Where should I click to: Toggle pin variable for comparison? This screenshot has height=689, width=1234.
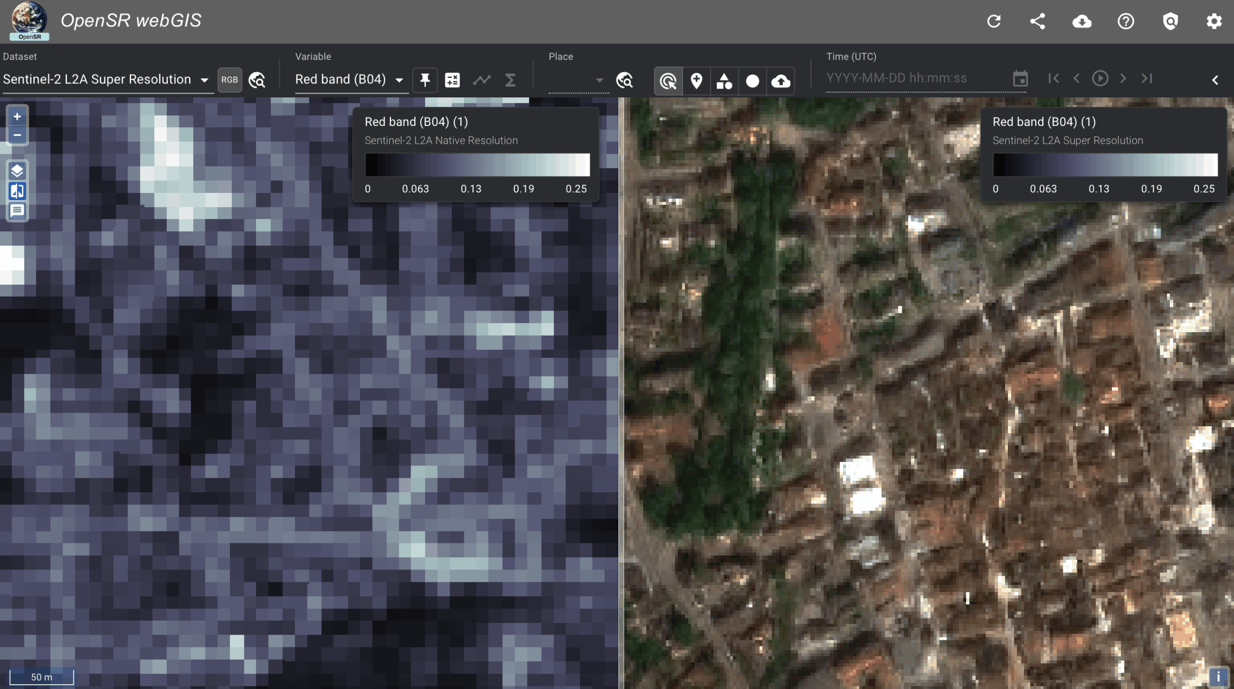point(425,80)
